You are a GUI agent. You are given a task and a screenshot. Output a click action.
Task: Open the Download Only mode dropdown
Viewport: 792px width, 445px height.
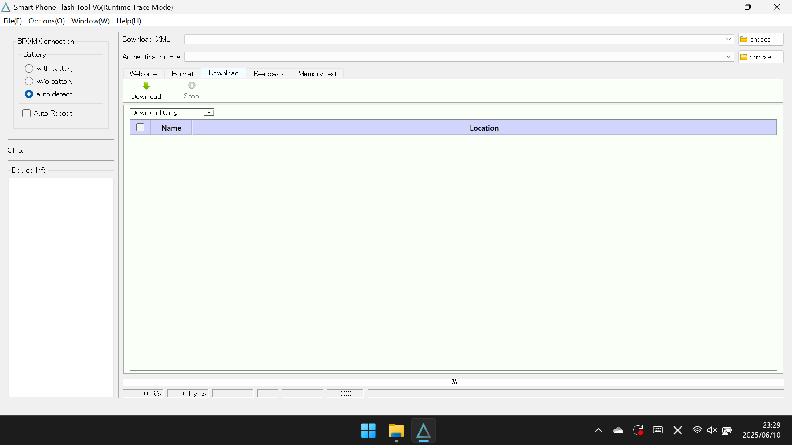(208, 112)
